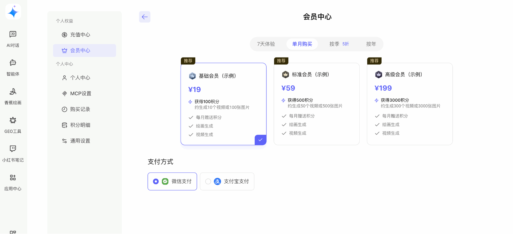
Task: Choose the 标准会员（示例）plan title
Action: 311,75
